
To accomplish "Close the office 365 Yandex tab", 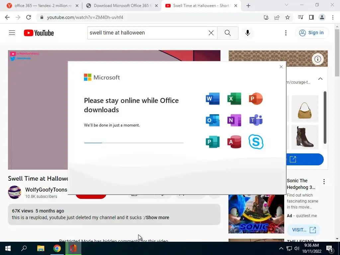I will 77,6.
